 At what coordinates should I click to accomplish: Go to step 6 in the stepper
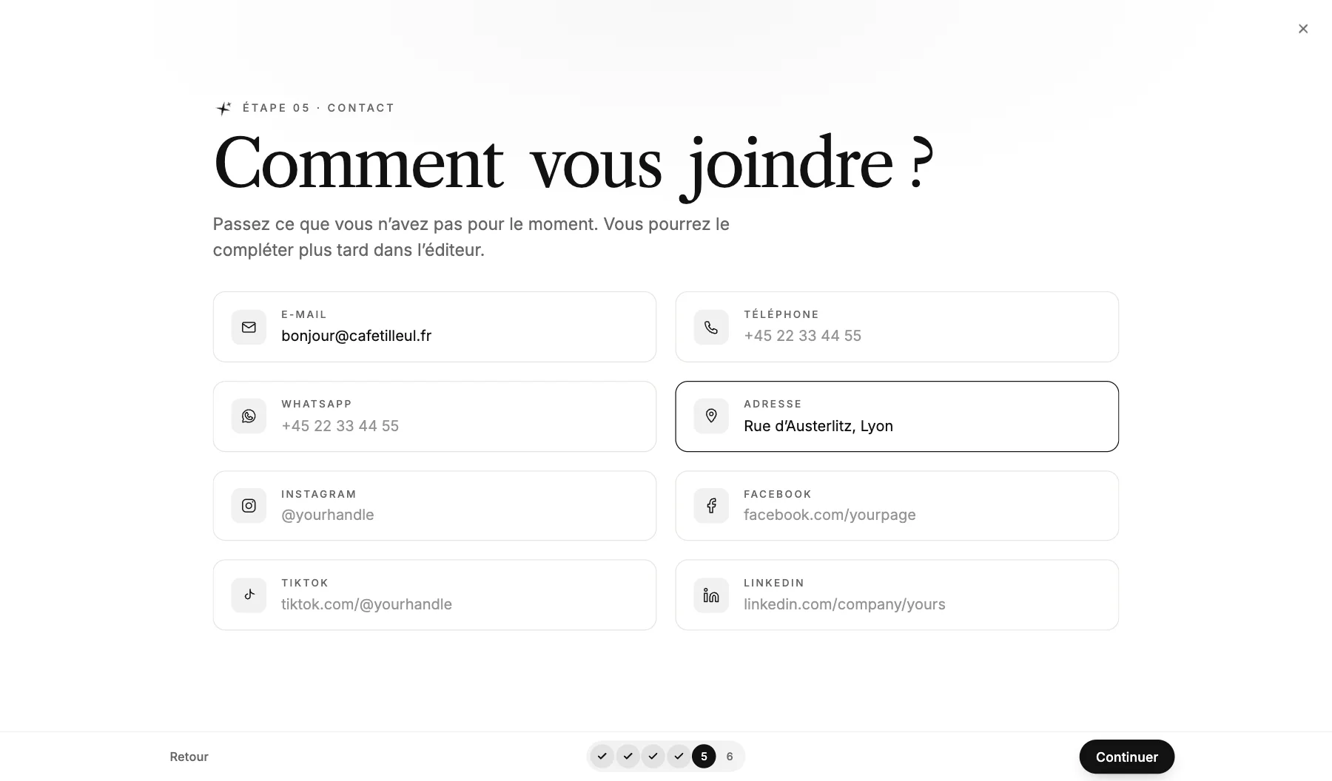point(730,757)
